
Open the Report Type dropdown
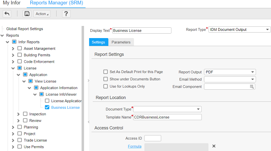pyautogui.click(x=239, y=30)
